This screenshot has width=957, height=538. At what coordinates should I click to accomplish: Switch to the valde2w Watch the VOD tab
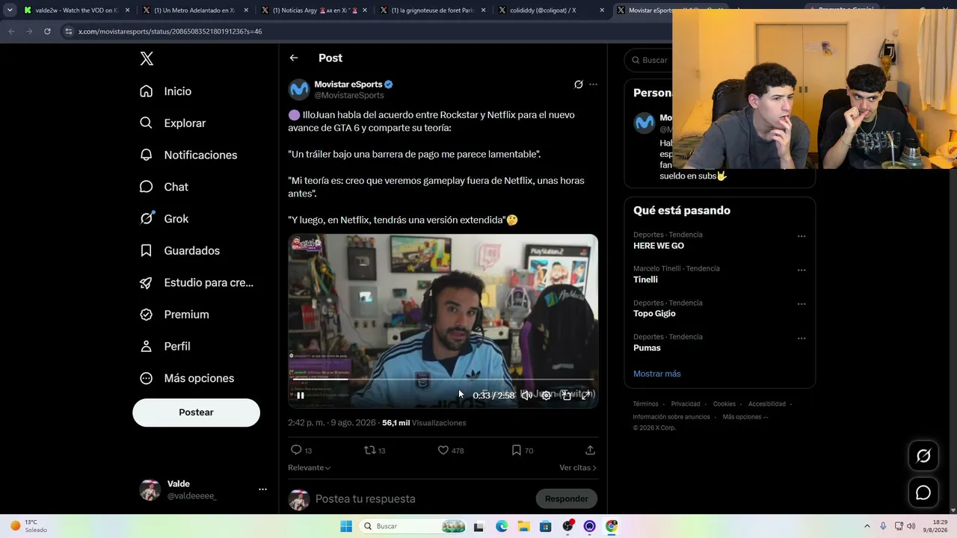point(77,10)
